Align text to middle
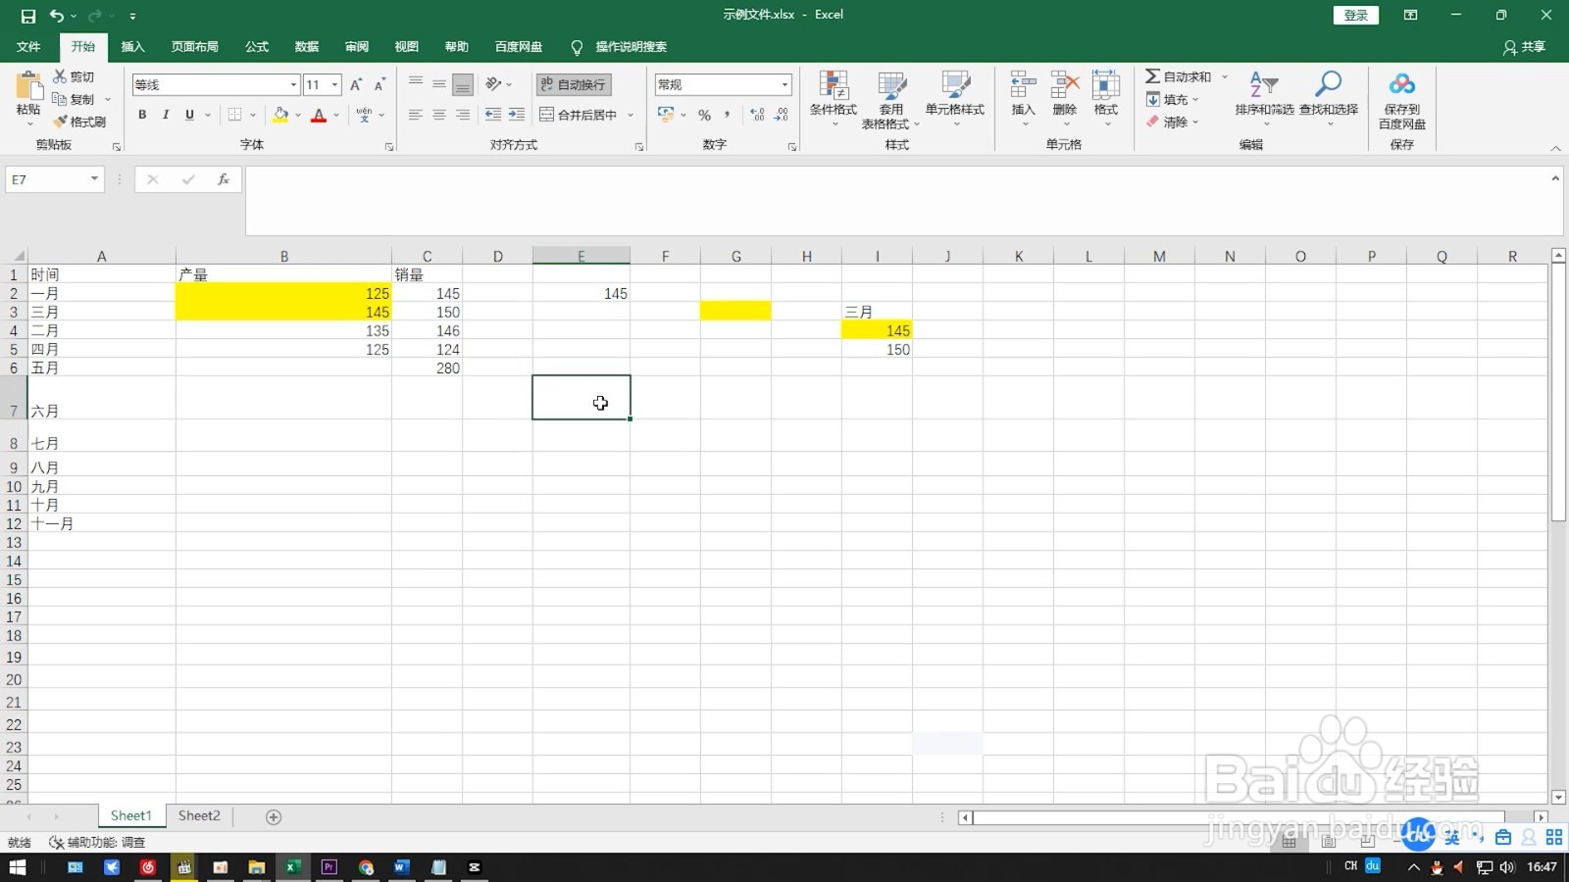 point(439,84)
